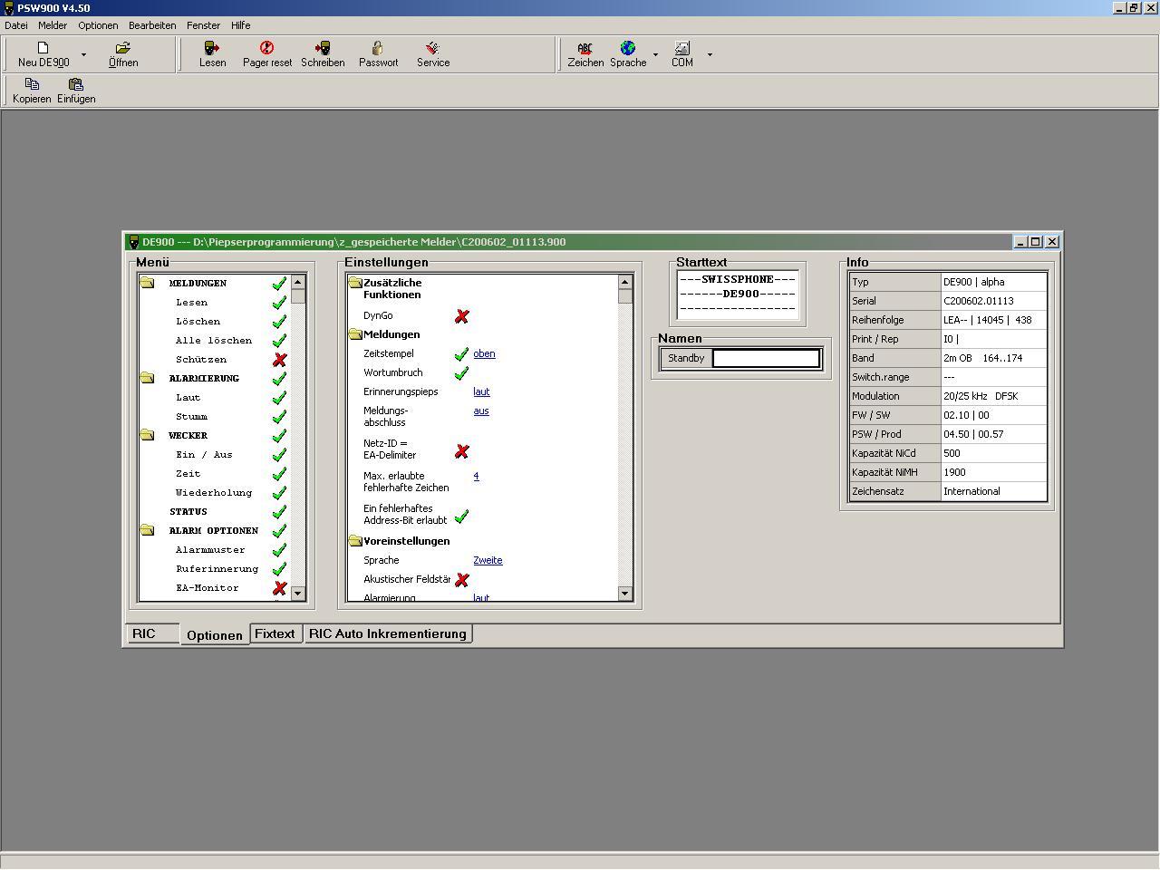Click the 'oben' Zeitstempel link
Viewport: 1160px width, 870px height.
[484, 353]
